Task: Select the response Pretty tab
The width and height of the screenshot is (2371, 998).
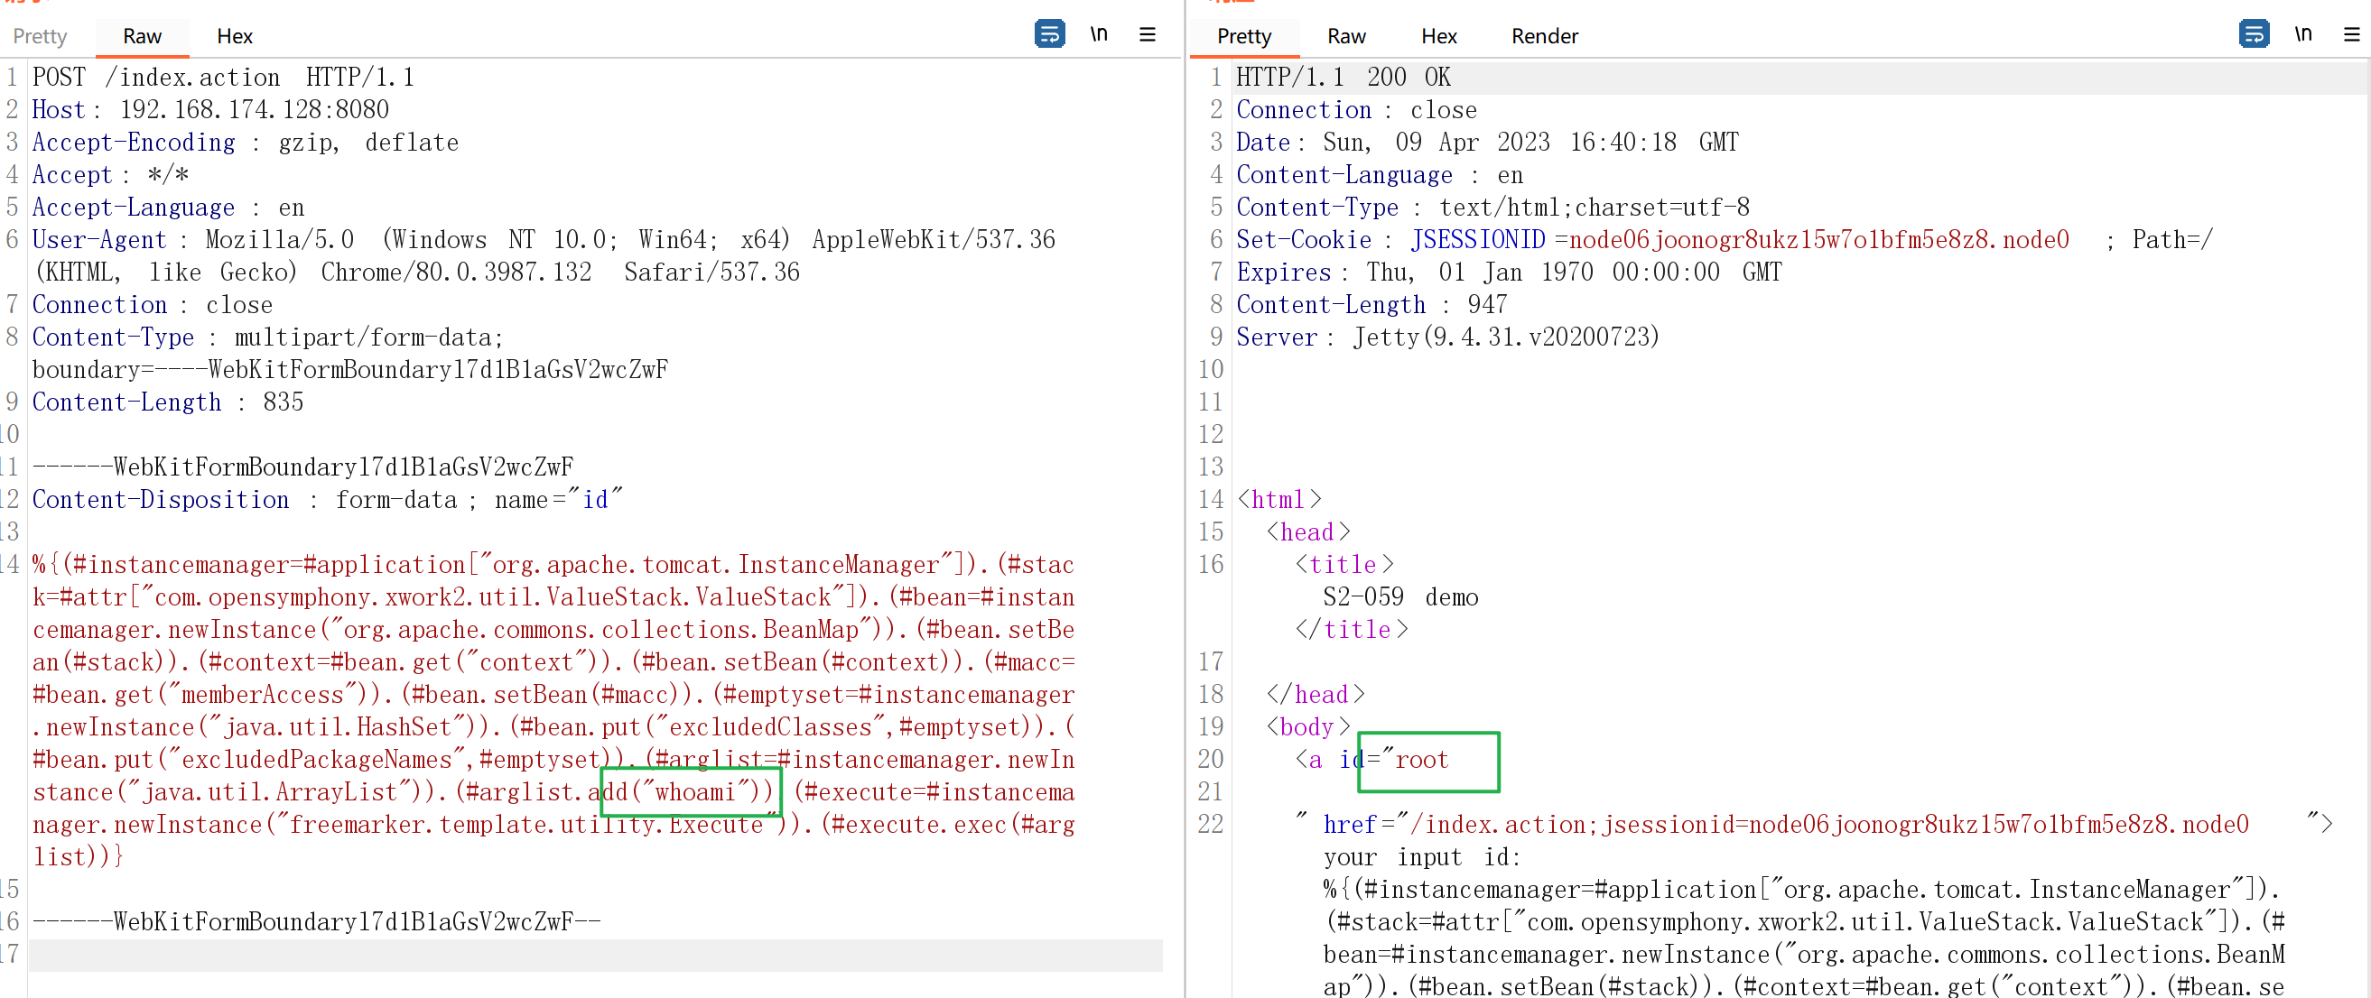Action: pyautogui.click(x=1243, y=36)
